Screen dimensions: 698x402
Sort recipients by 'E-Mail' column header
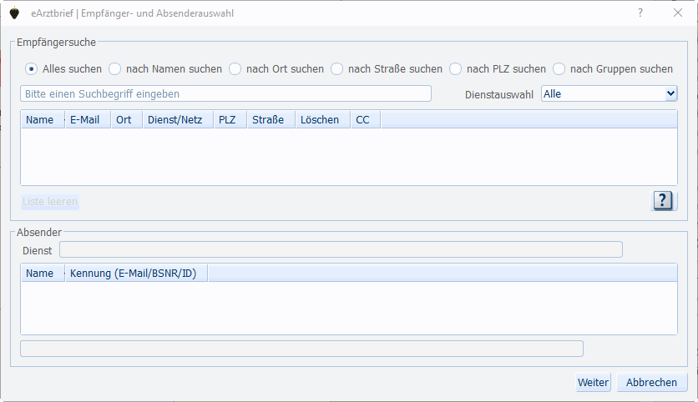point(88,119)
